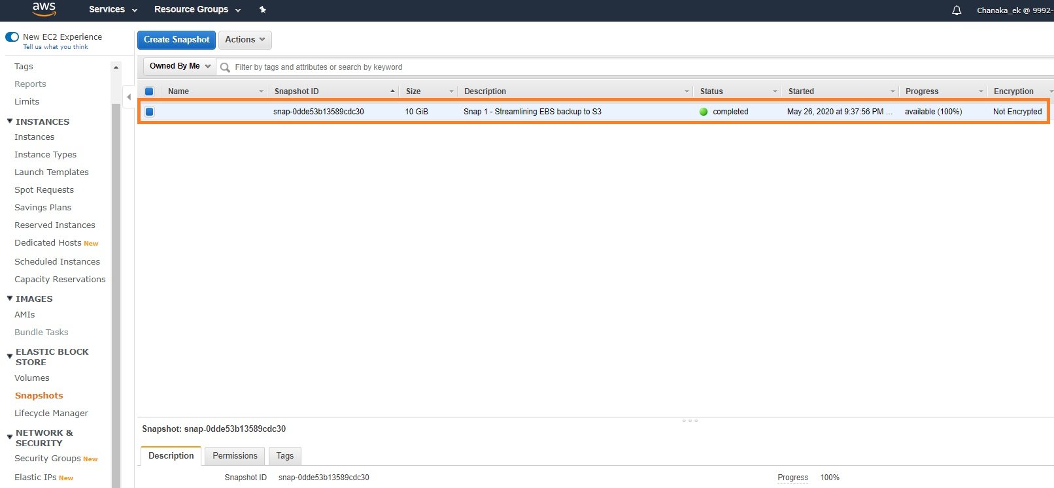
Task: Open the Actions dropdown menu
Action: tap(245, 40)
